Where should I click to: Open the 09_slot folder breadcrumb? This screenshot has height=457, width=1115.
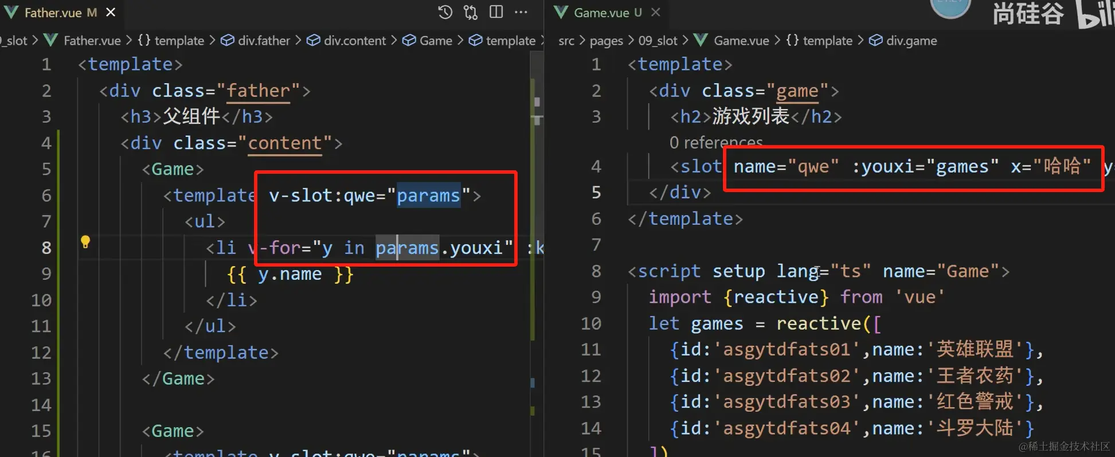coord(658,41)
